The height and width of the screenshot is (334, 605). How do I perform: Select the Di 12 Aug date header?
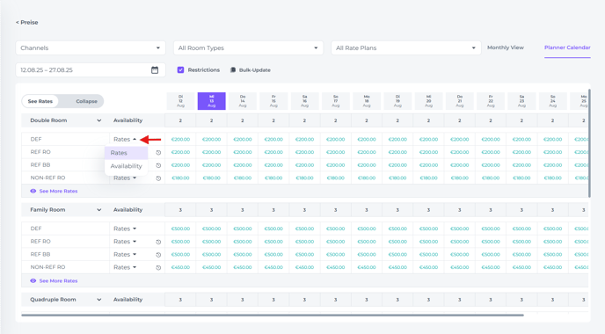click(x=180, y=101)
